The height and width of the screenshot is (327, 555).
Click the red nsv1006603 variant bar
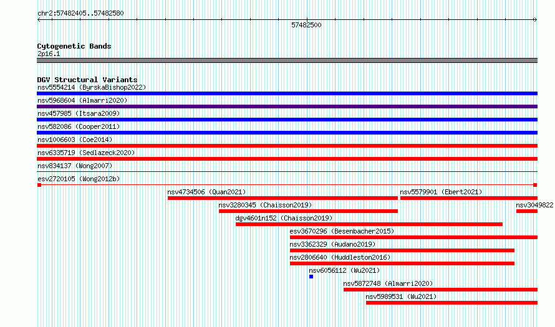pos(287,146)
